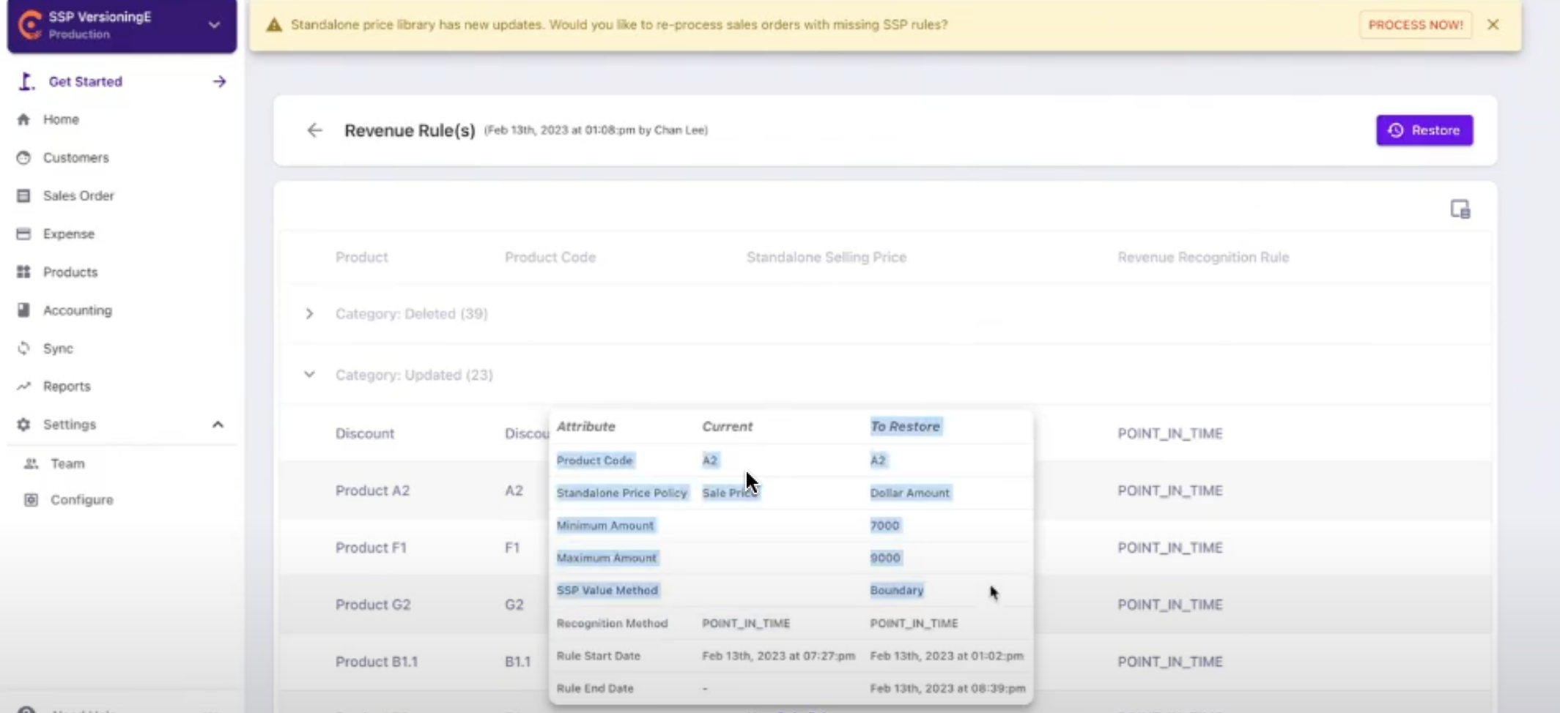Click the F1 product code cell
This screenshot has width=1560, height=713.
click(x=512, y=548)
